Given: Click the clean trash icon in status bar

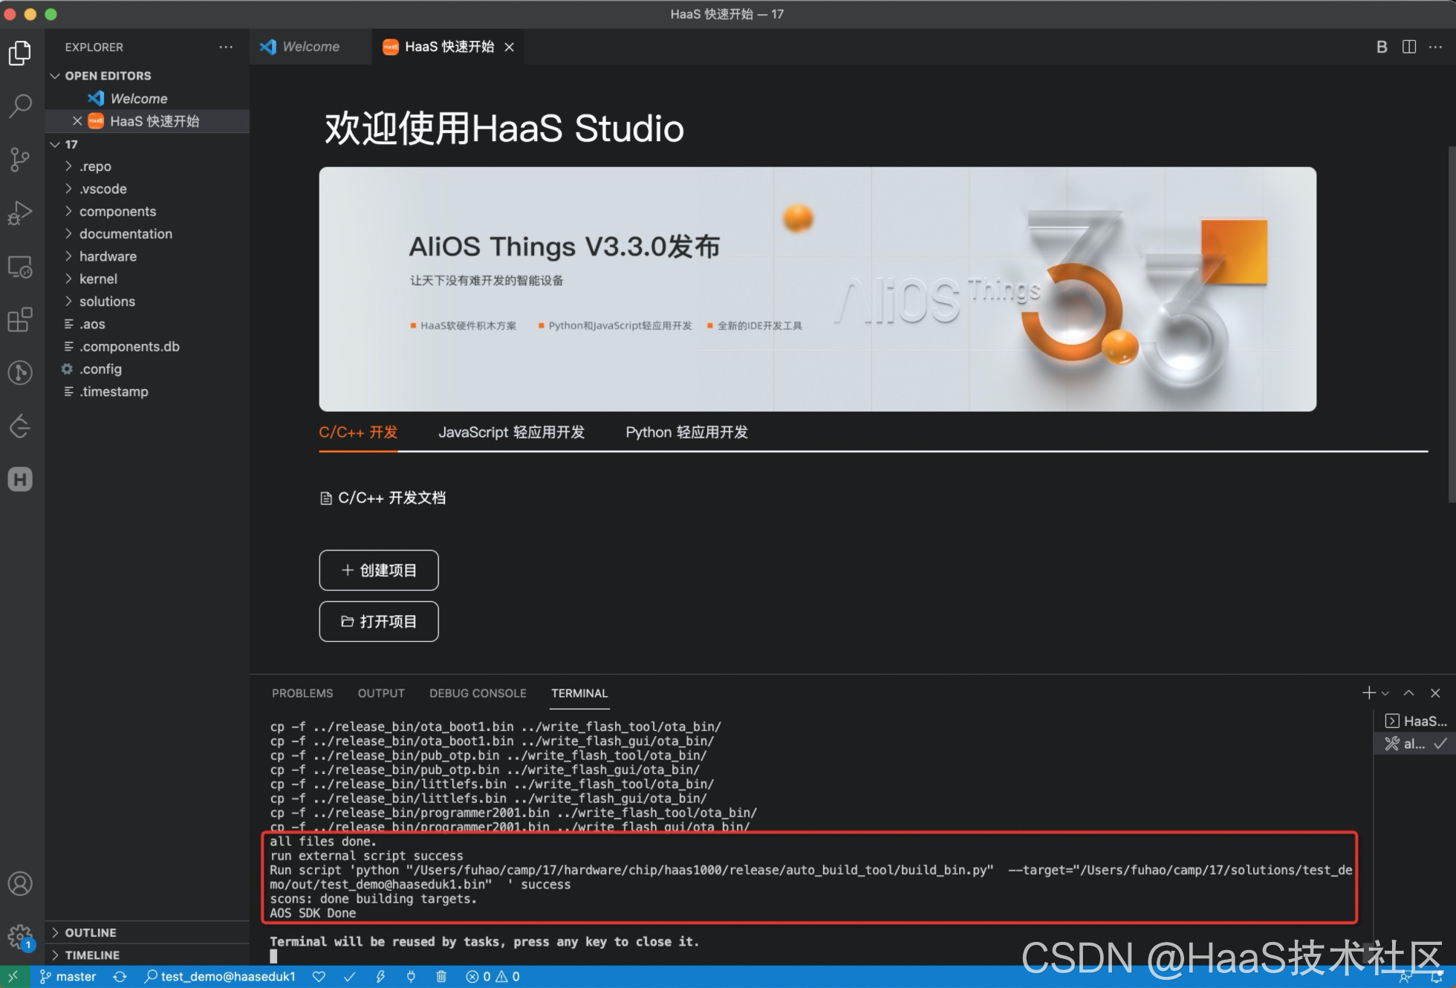Looking at the screenshot, I should click(441, 976).
